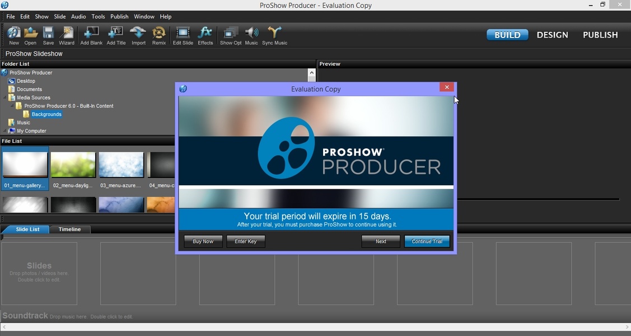Click the Enter Key button
The image size is (631, 336).
click(245, 241)
